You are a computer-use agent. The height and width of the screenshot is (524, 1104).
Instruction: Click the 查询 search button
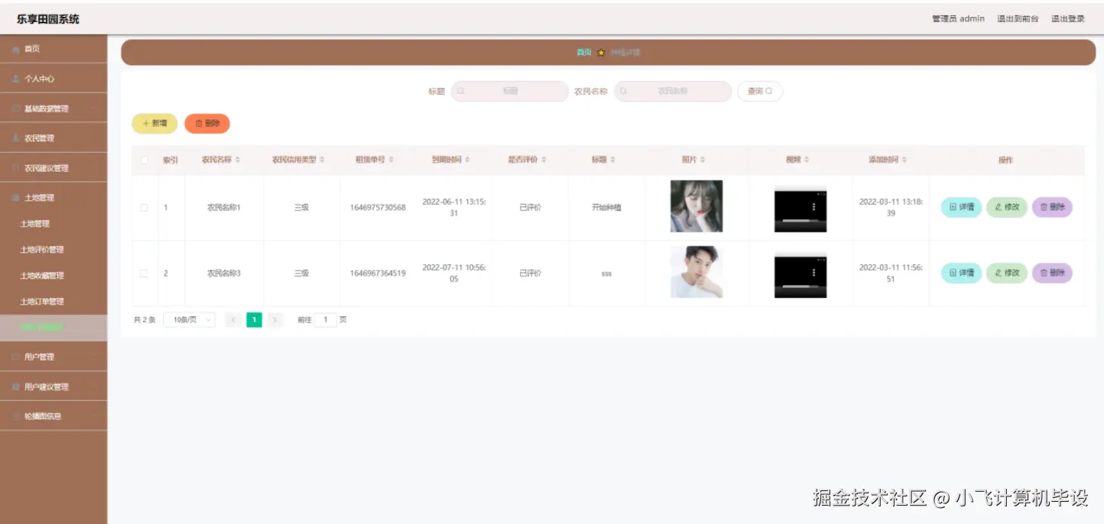pyautogui.click(x=760, y=91)
